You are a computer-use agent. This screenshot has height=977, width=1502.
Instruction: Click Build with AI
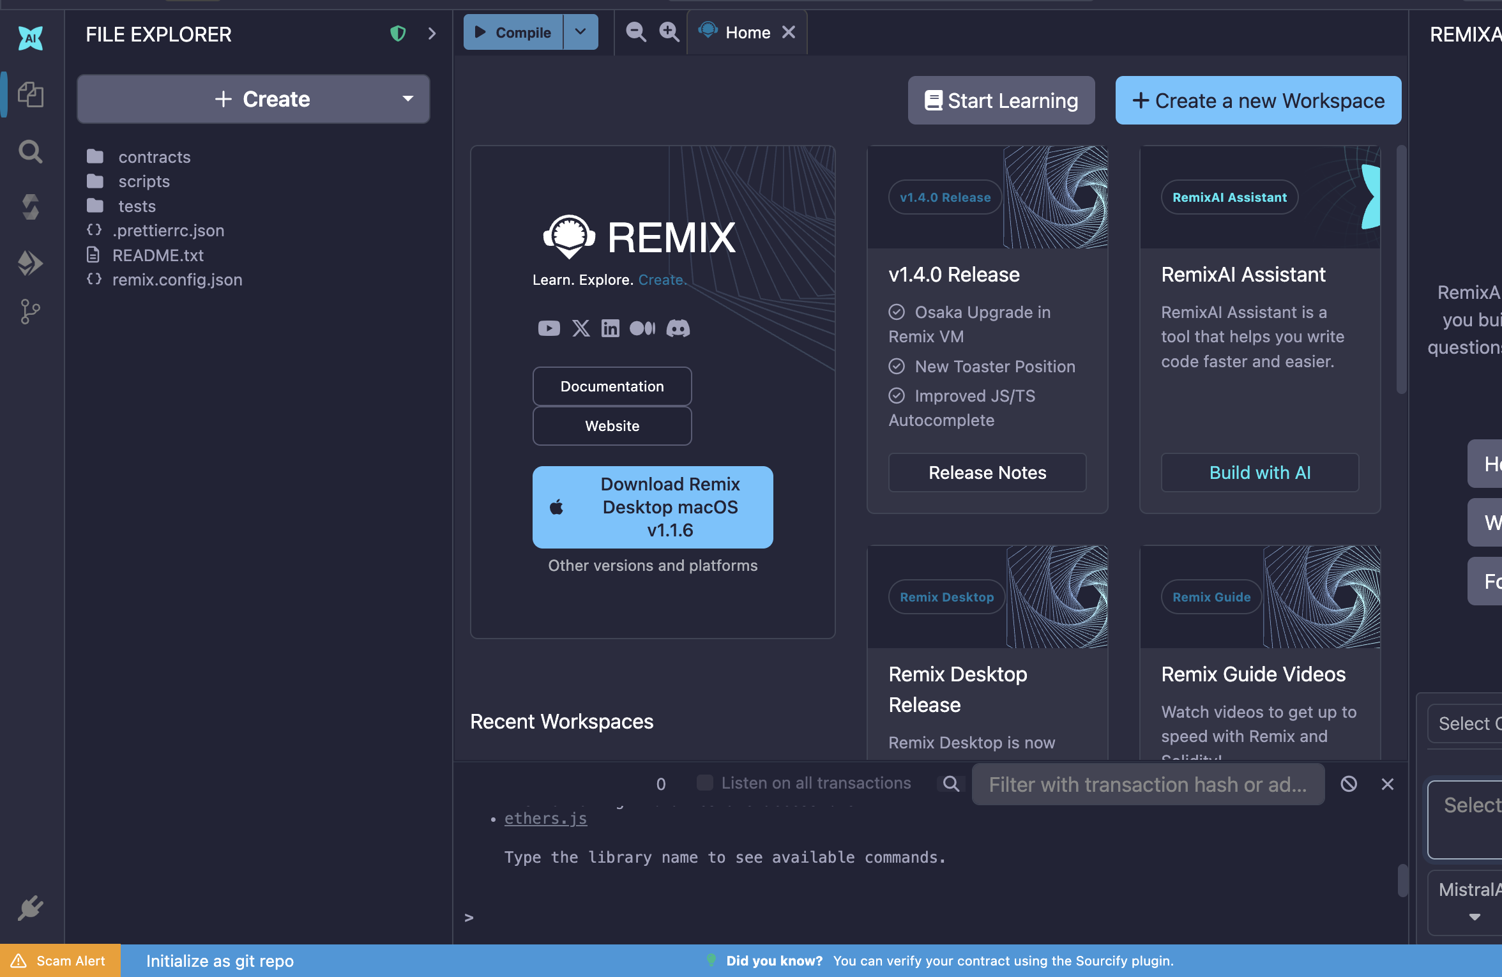click(1259, 473)
